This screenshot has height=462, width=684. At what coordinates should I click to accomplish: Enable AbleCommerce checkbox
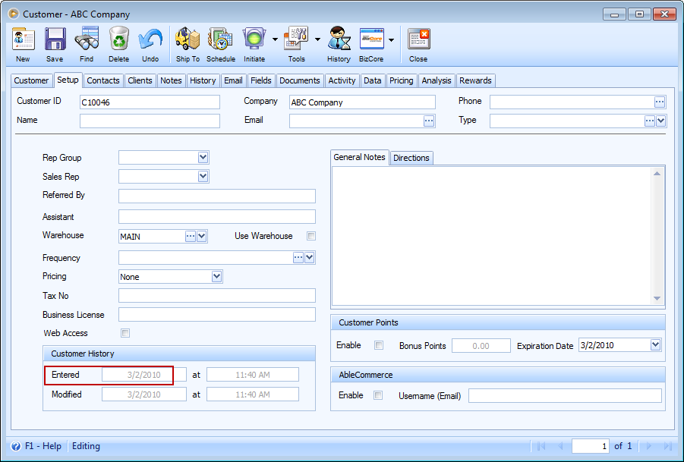tap(378, 395)
